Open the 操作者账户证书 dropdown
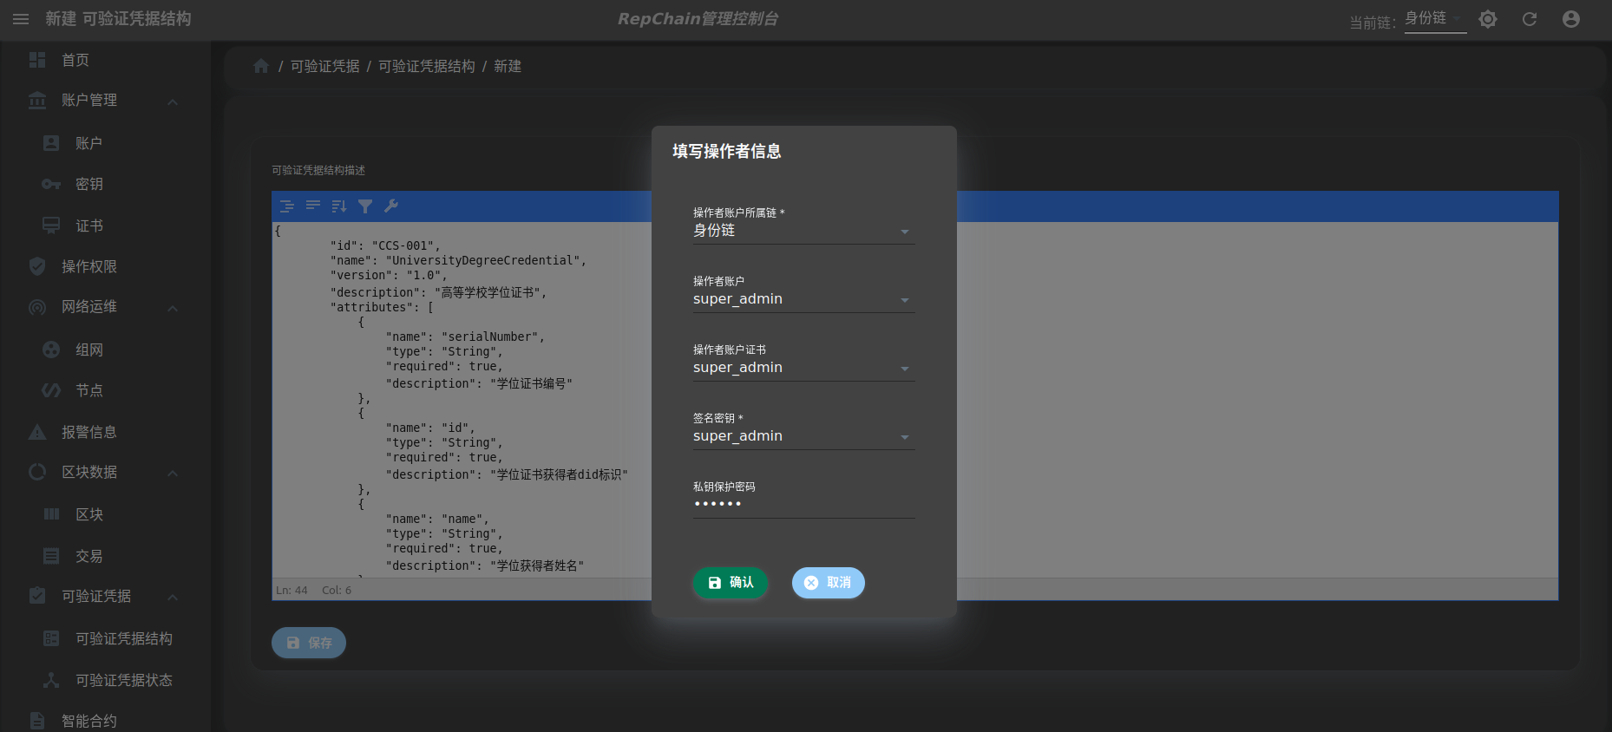The width and height of the screenshot is (1612, 732). tap(803, 368)
